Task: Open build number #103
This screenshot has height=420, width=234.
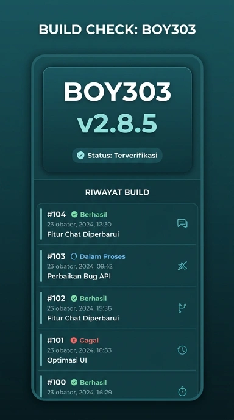Action: 56,256
